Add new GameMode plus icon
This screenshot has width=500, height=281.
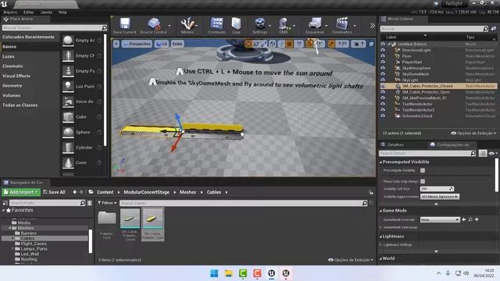pyautogui.click(x=477, y=219)
